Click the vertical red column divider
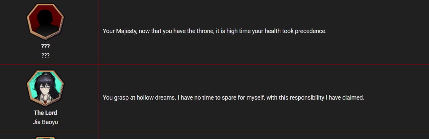Viewport: 429px width, 139px height. [99, 69]
